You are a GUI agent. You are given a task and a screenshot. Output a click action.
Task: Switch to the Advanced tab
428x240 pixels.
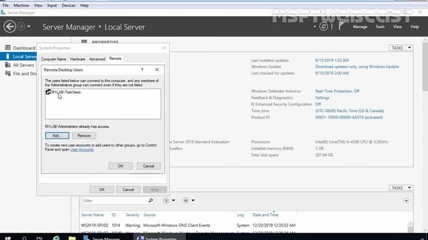97,59
